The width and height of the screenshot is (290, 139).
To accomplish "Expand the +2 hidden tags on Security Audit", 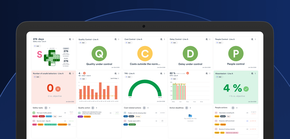I will pyautogui.click(x=69, y=125).
